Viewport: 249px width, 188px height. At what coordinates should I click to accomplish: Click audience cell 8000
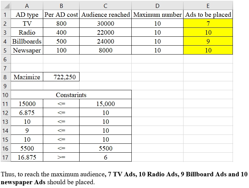pos(105,50)
